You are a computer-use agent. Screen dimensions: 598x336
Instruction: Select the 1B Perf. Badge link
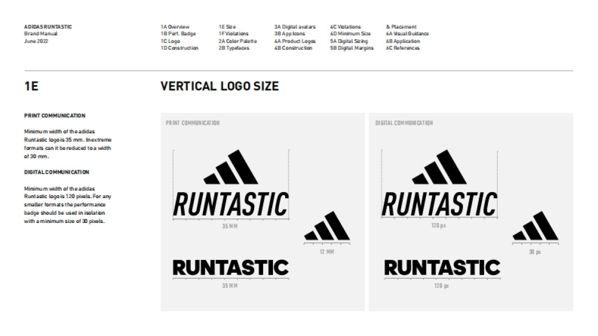click(x=178, y=33)
